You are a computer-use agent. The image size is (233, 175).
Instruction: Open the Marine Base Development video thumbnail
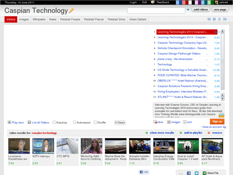[116, 146]
